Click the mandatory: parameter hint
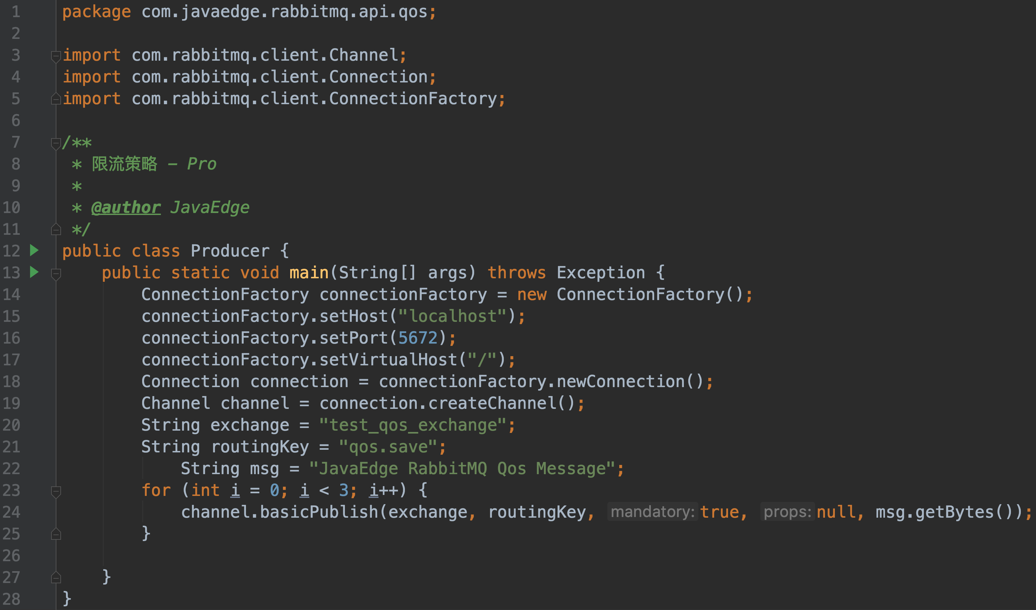Image resolution: width=1036 pixels, height=610 pixels. pyautogui.click(x=653, y=512)
